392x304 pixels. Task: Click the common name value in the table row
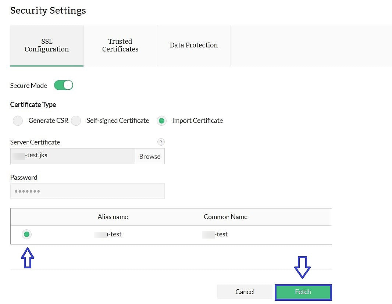tap(215, 234)
